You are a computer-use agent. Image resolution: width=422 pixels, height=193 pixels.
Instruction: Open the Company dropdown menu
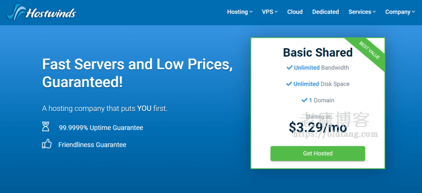[400, 12]
